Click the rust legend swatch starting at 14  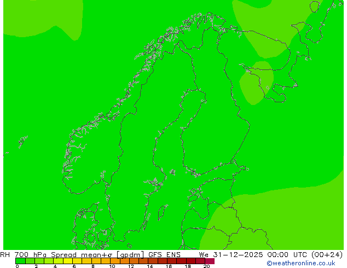(153, 261)
